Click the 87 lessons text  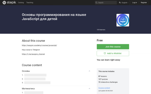pyautogui.click(x=103, y=76)
